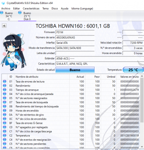Select the Disk 0 tab at 25 °C

tap(27, 16)
